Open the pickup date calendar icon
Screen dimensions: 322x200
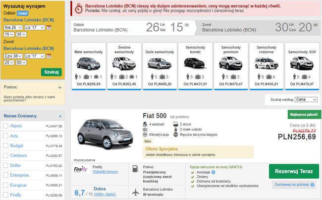click(x=49, y=27)
